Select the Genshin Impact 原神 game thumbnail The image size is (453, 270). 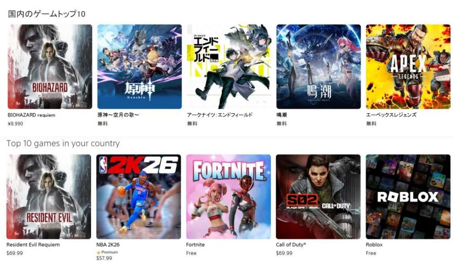(x=140, y=67)
